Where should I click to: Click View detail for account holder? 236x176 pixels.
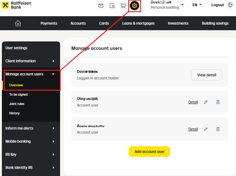click(206, 75)
